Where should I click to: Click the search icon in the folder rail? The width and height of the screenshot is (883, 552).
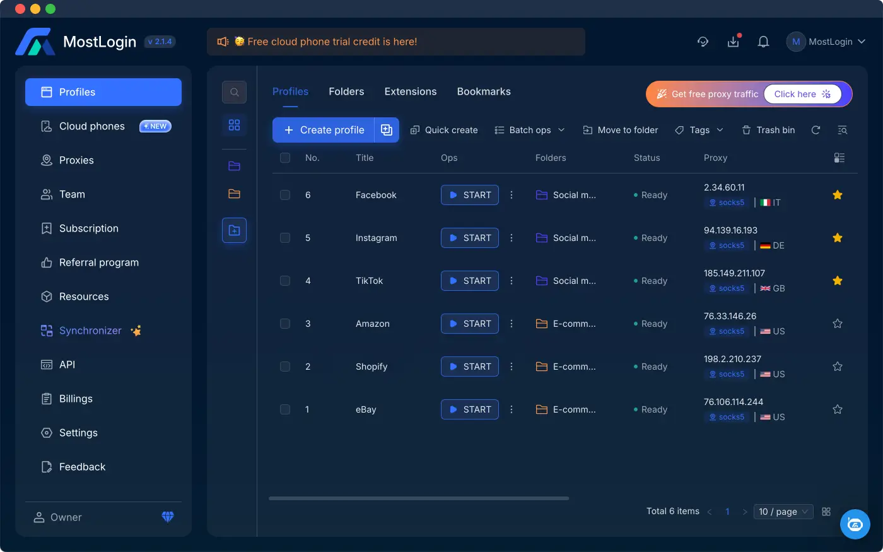pyautogui.click(x=234, y=92)
